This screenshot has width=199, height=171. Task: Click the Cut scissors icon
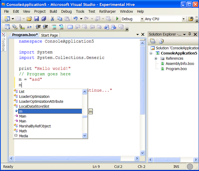click(52, 19)
